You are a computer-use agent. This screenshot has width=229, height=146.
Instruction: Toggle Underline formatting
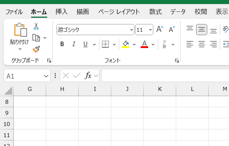[x=85, y=44]
